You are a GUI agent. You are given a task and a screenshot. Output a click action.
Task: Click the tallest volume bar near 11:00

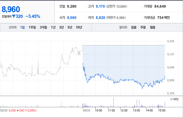113,102
